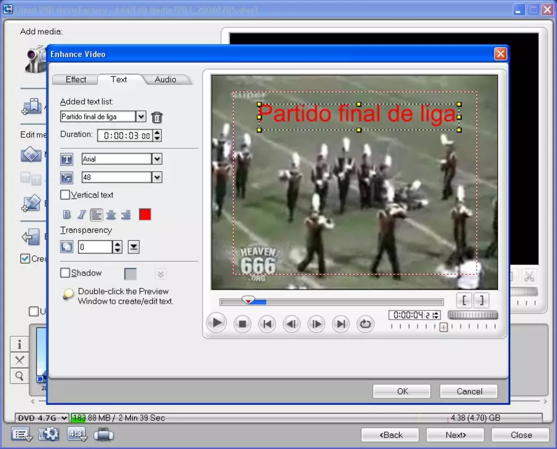
Task: Toggle italic text formatting
Action: point(82,214)
